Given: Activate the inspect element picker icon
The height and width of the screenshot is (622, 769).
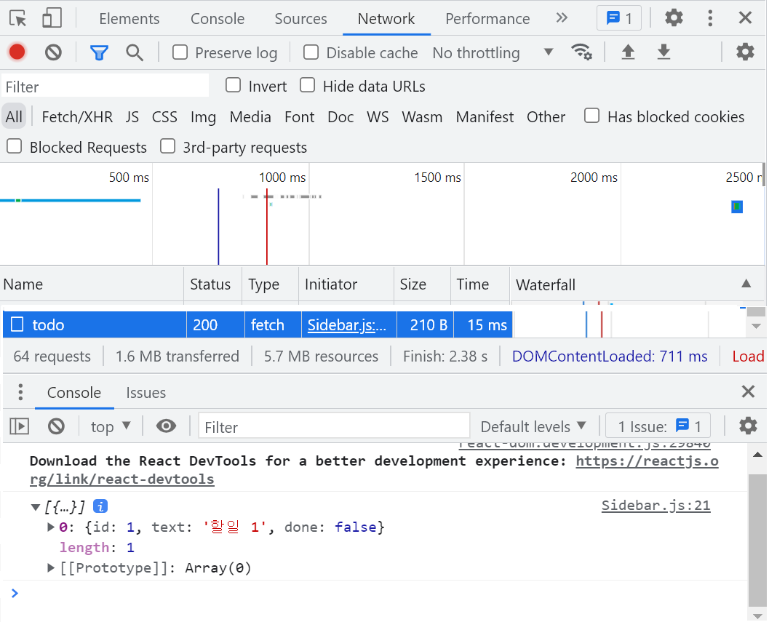Looking at the screenshot, I should click(18, 19).
